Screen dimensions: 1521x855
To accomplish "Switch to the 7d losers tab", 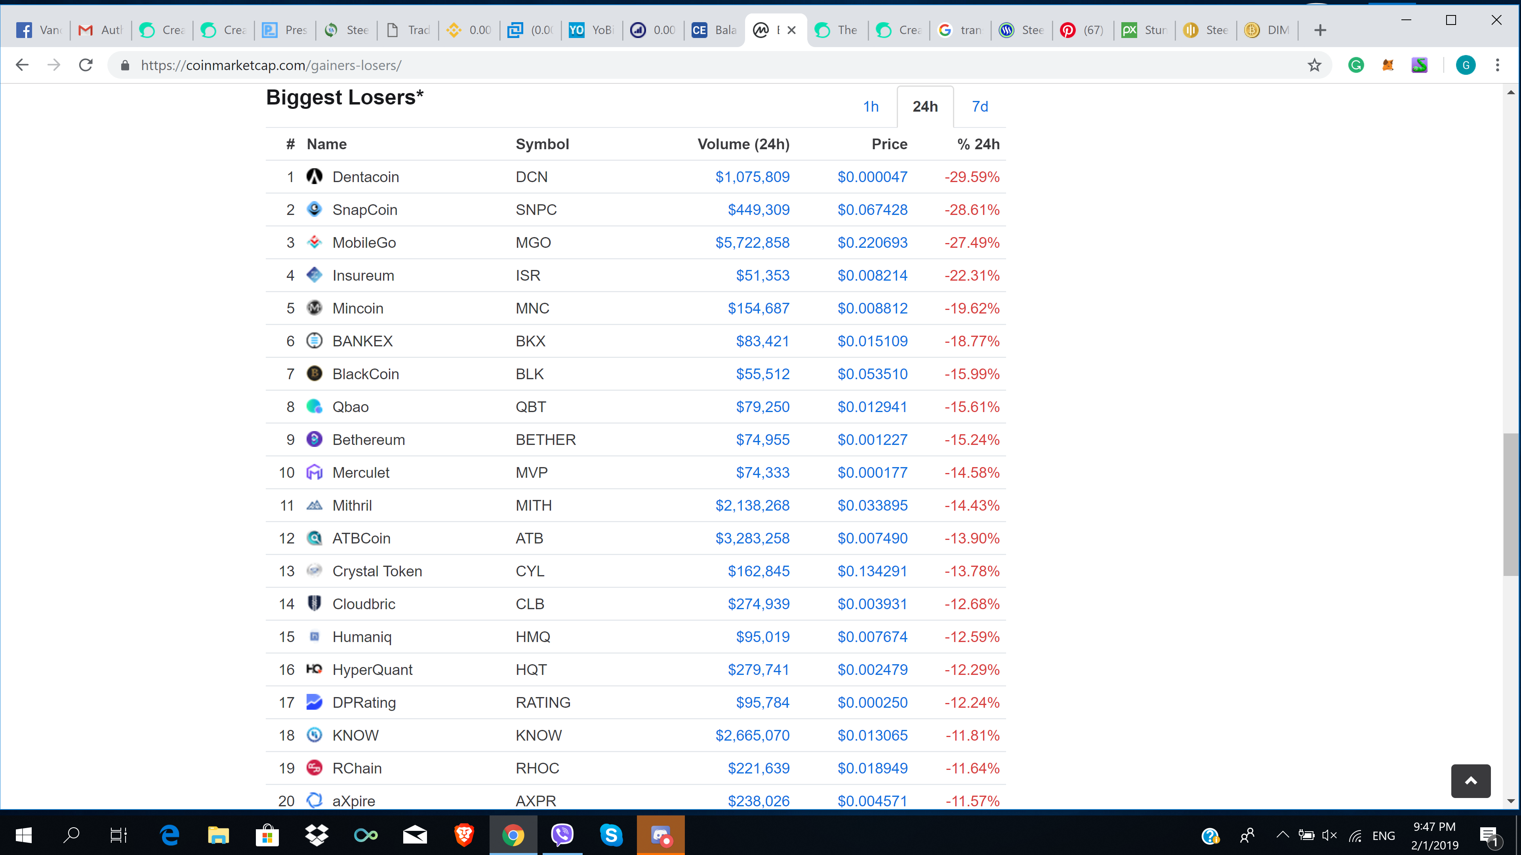I will (980, 107).
